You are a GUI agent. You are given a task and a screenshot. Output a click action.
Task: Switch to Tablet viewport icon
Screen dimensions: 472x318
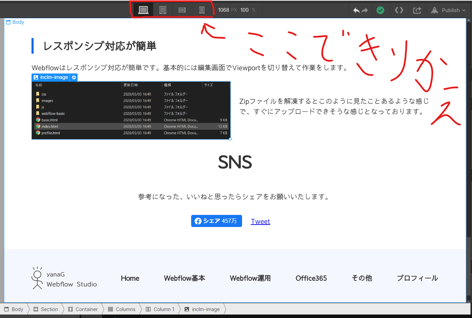(163, 10)
